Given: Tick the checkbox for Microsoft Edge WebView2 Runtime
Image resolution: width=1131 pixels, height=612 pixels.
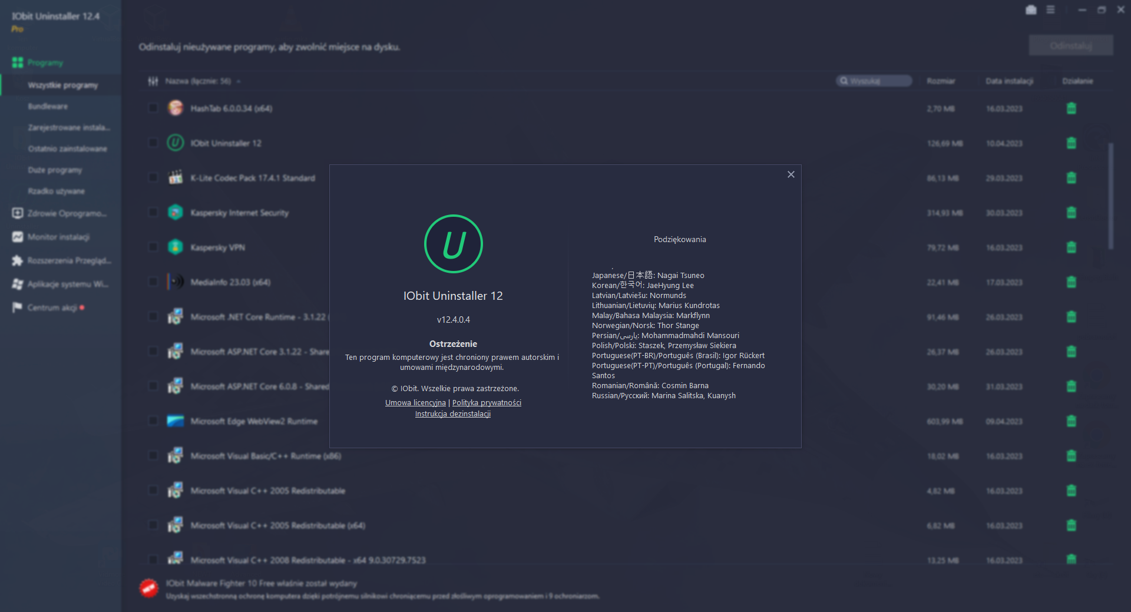Looking at the screenshot, I should point(153,421).
